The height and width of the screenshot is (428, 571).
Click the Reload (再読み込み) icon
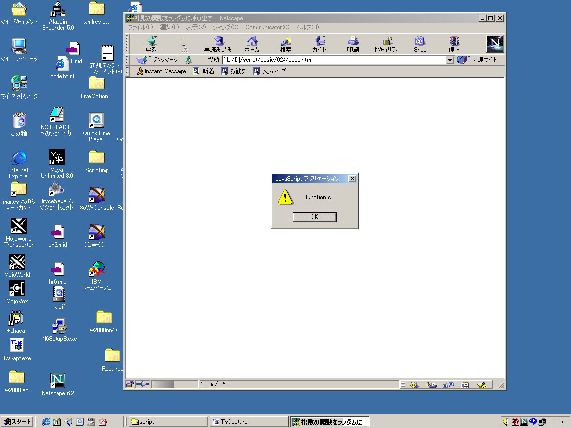pyautogui.click(x=218, y=42)
